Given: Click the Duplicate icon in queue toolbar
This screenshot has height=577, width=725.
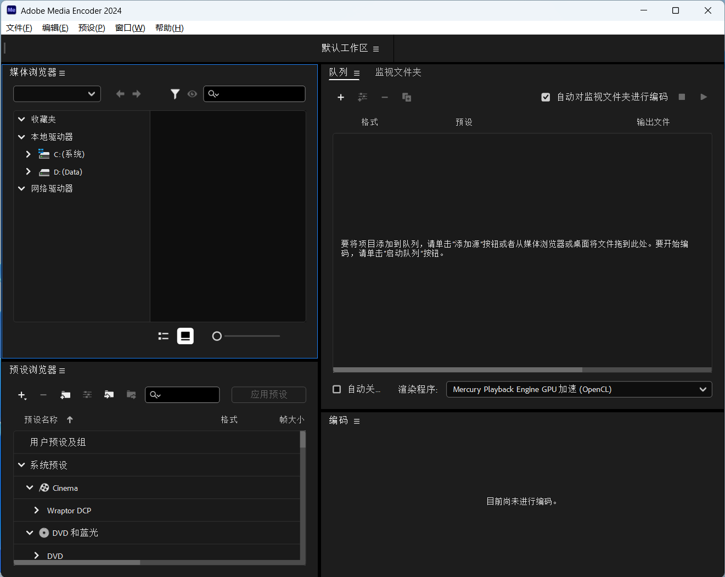Looking at the screenshot, I should [x=407, y=97].
